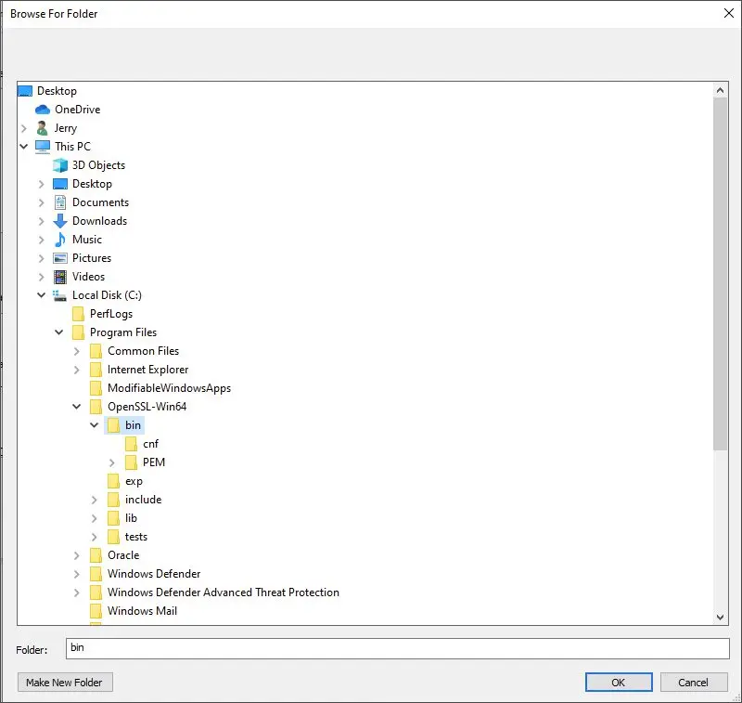Click Make New Folder button
The height and width of the screenshot is (703, 742).
pyautogui.click(x=65, y=683)
